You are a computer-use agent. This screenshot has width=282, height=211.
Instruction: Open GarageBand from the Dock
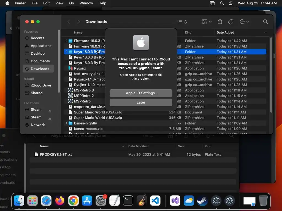point(142,201)
